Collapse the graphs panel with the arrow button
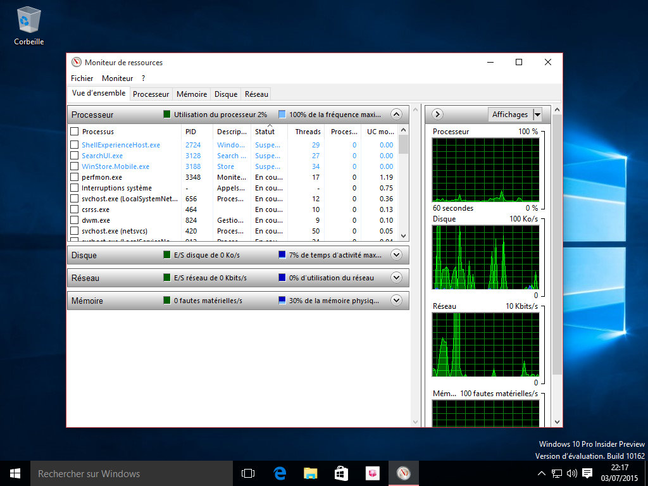The height and width of the screenshot is (486, 648). 437,114
